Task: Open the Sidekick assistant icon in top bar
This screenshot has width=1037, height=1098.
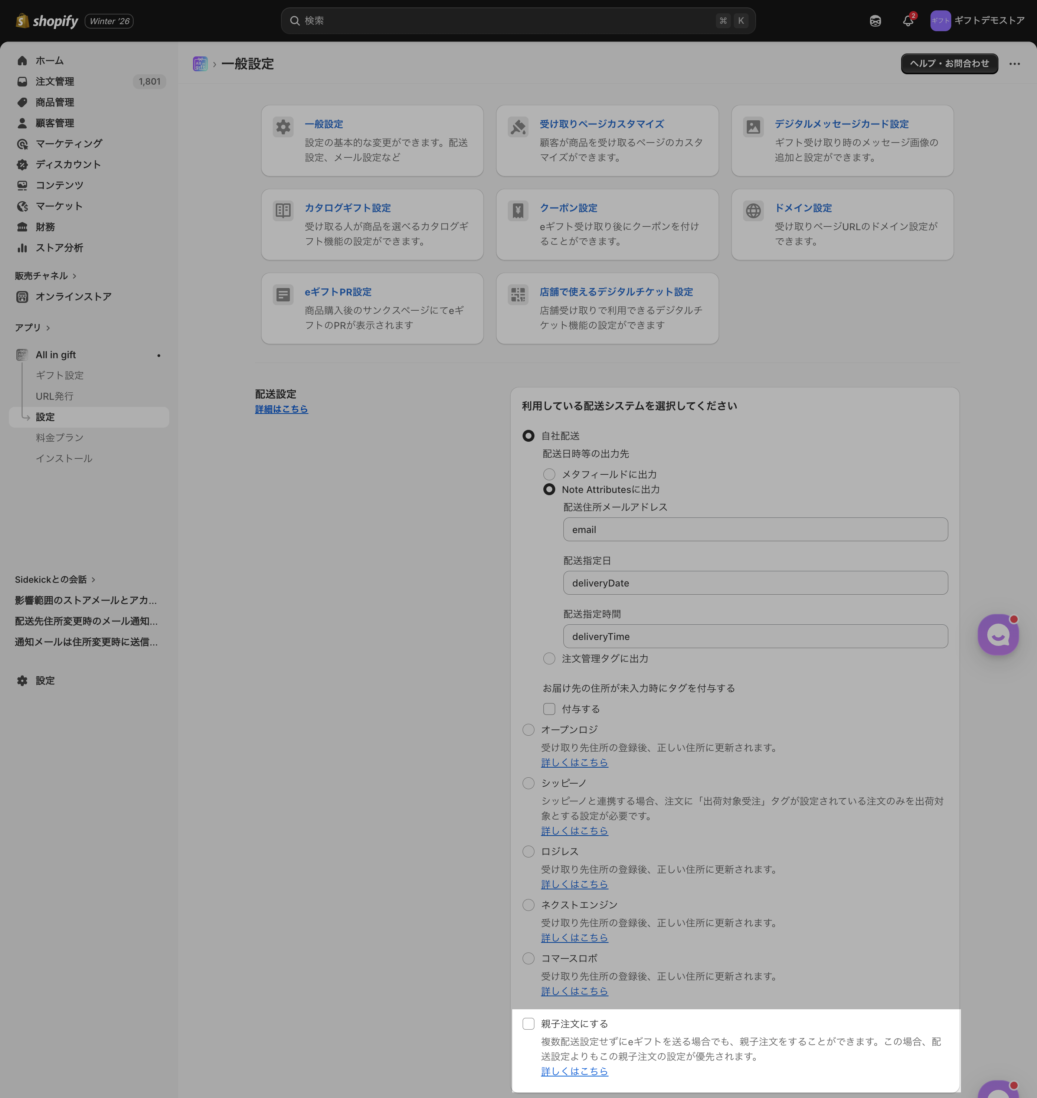Action: [x=875, y=21]
